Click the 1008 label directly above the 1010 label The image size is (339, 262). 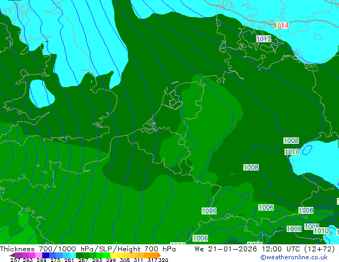tap(291, 141)
